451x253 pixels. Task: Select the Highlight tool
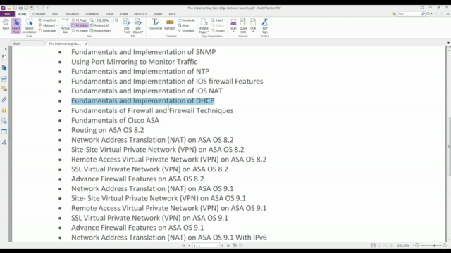click(170, 24)
